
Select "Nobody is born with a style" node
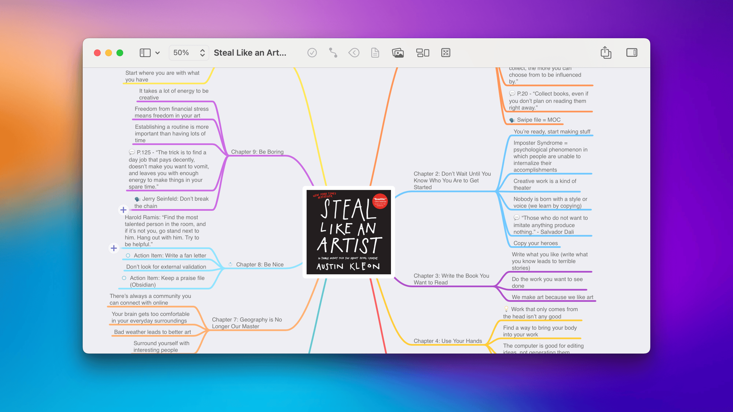(x=550, y=202)
